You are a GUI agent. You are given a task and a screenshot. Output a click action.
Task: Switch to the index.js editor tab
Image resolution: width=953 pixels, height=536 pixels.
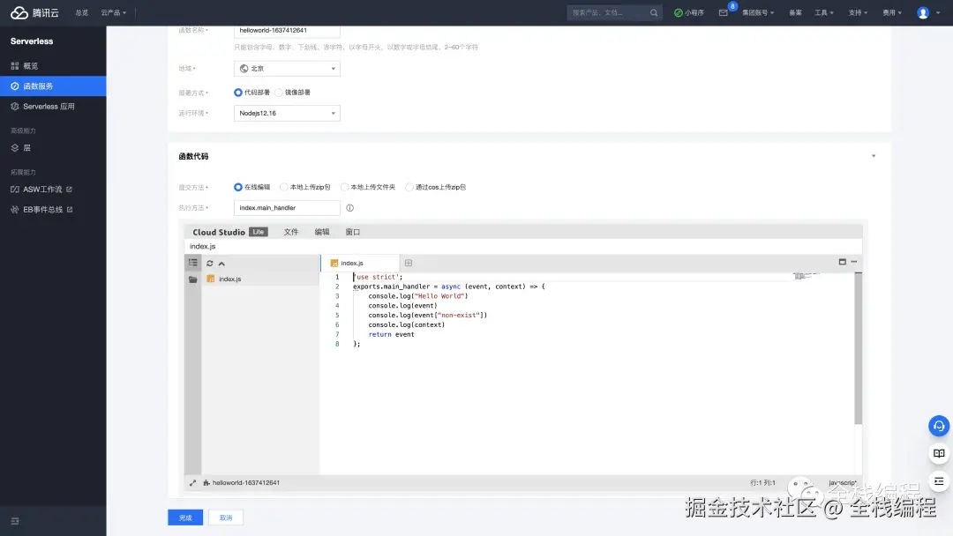point(360,264)
